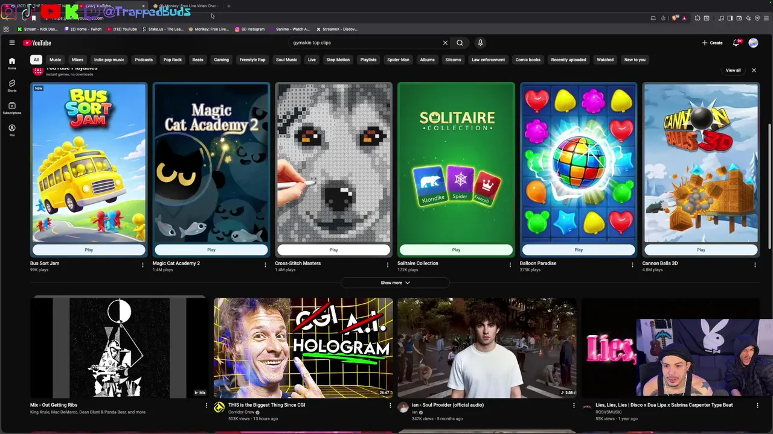Open options for Lies, Lies, Lies video

[757, 406]
